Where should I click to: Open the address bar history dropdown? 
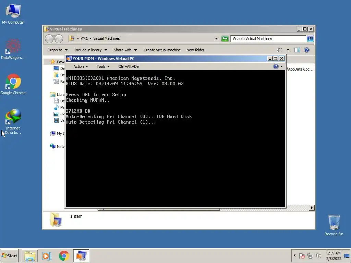[x=216, y=39]
